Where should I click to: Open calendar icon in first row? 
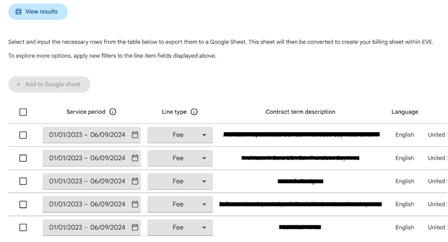point(135,135)
